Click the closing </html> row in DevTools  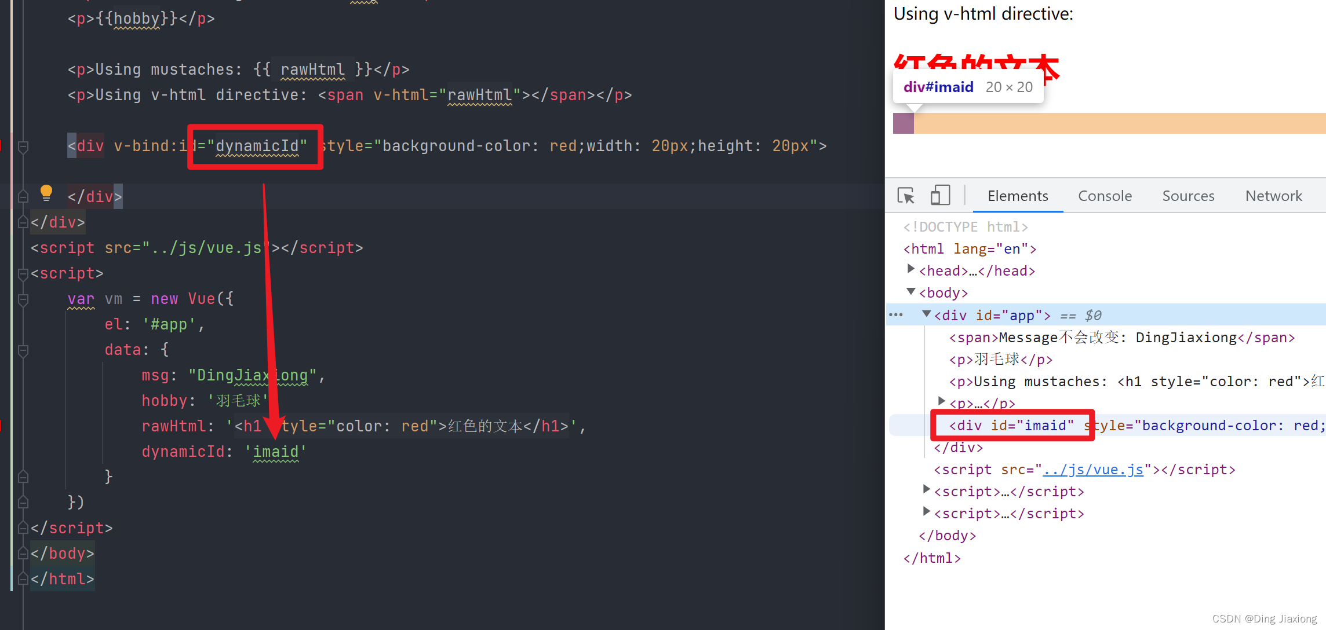coord(932,558)
